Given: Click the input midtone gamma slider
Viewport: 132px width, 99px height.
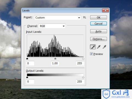Looking at the screenshot, I should 55,59.
